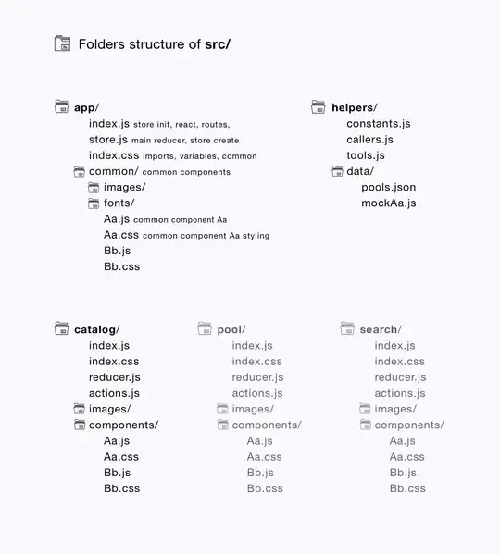Select store.js in the app folder
Screen dimensions: 500x554
pos(108,140)
